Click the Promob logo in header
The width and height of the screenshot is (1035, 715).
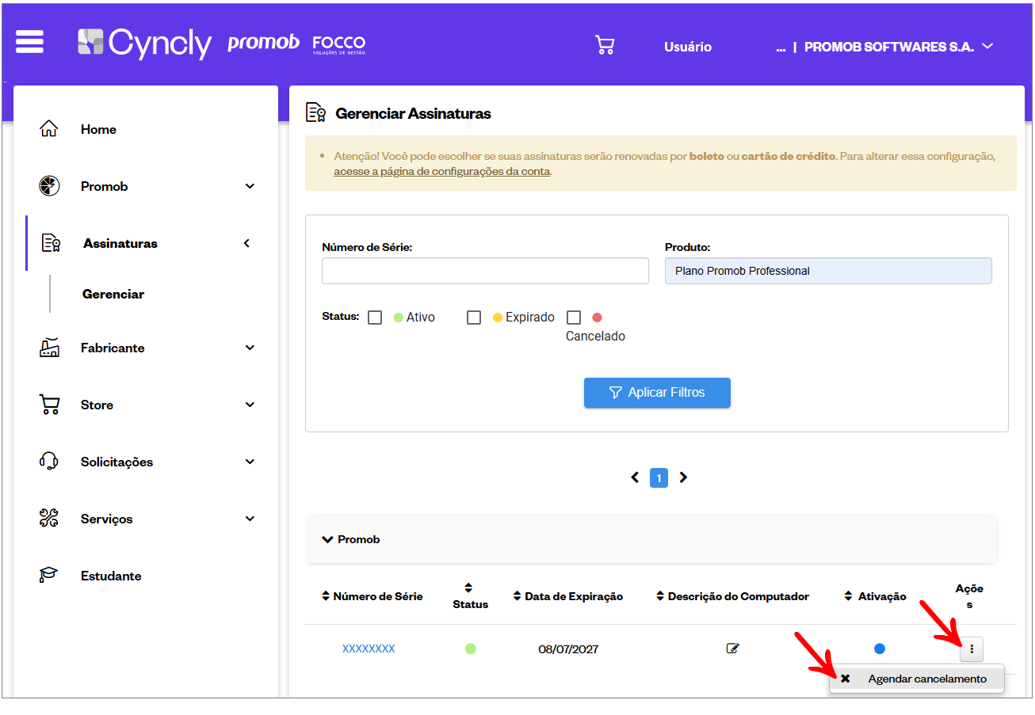[x=263, y=43]
